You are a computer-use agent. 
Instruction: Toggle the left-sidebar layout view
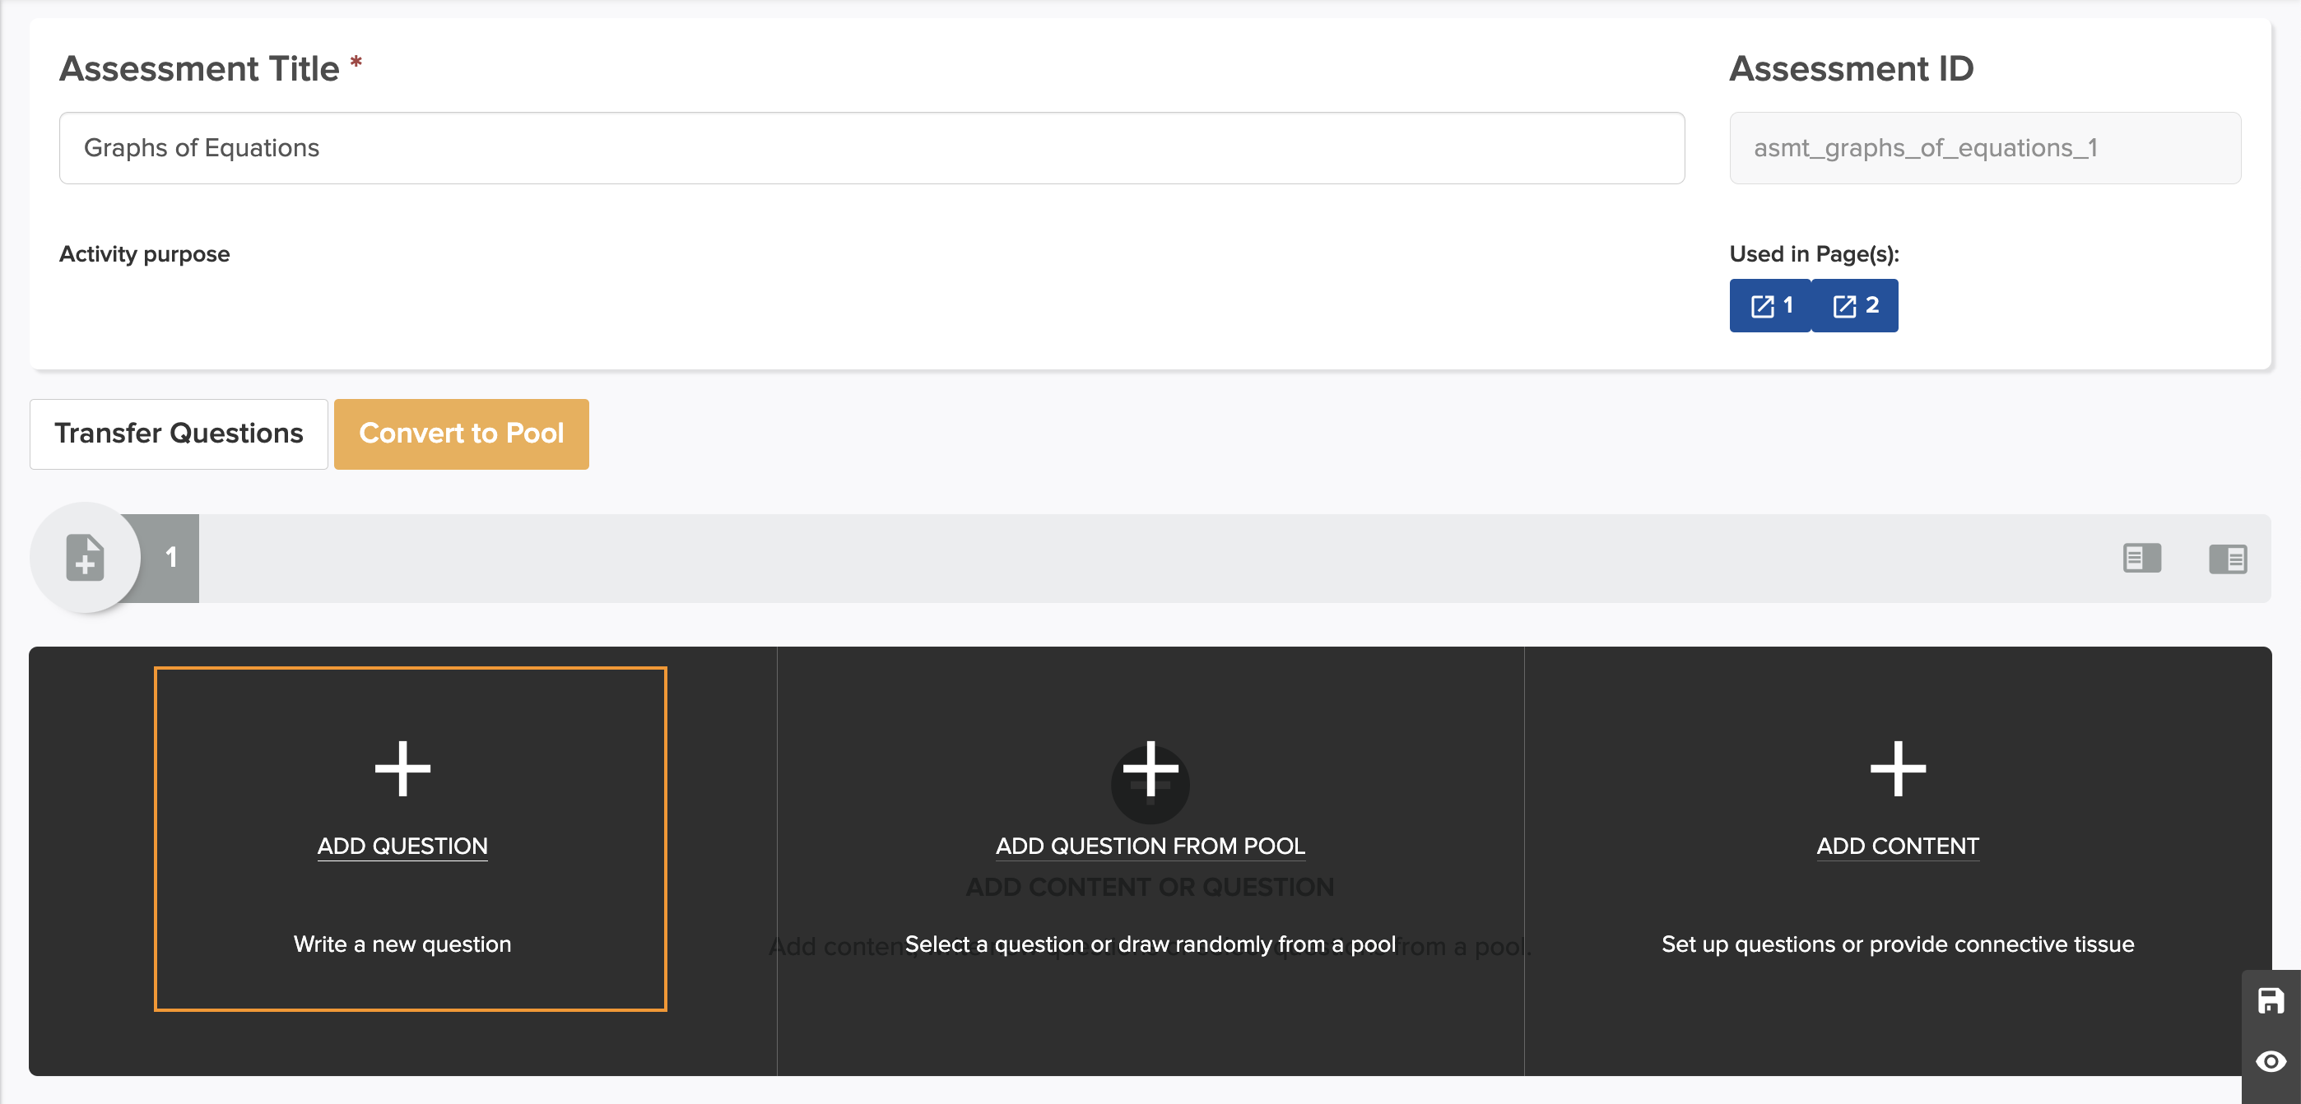click(x=2141, y=559)
